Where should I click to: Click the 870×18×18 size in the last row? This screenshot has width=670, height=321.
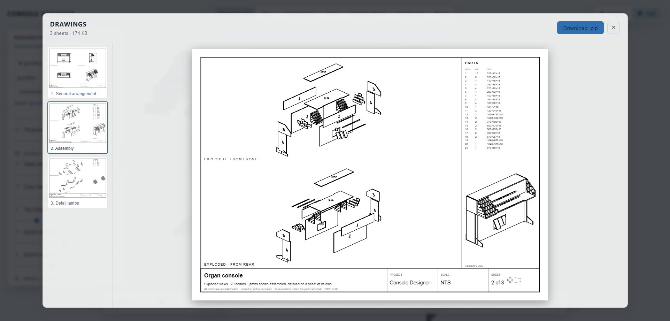coord(493,148)
